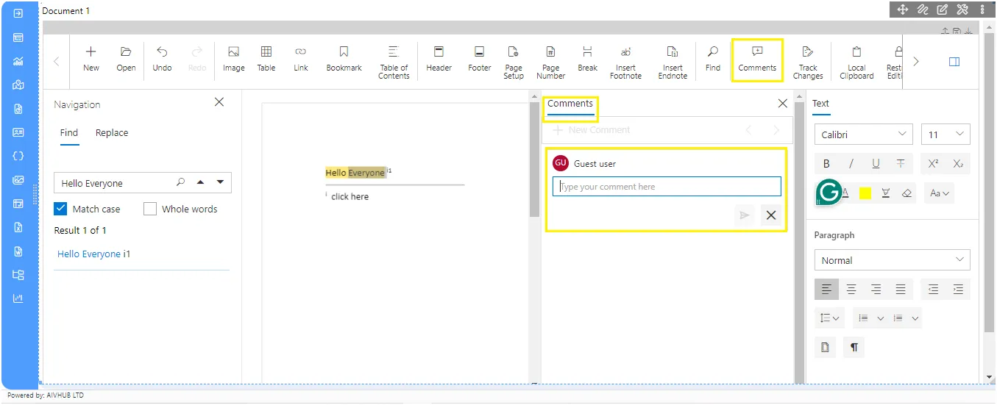997x405 pixels.
Task: Justify the paragraph
Action: (901, 289)
